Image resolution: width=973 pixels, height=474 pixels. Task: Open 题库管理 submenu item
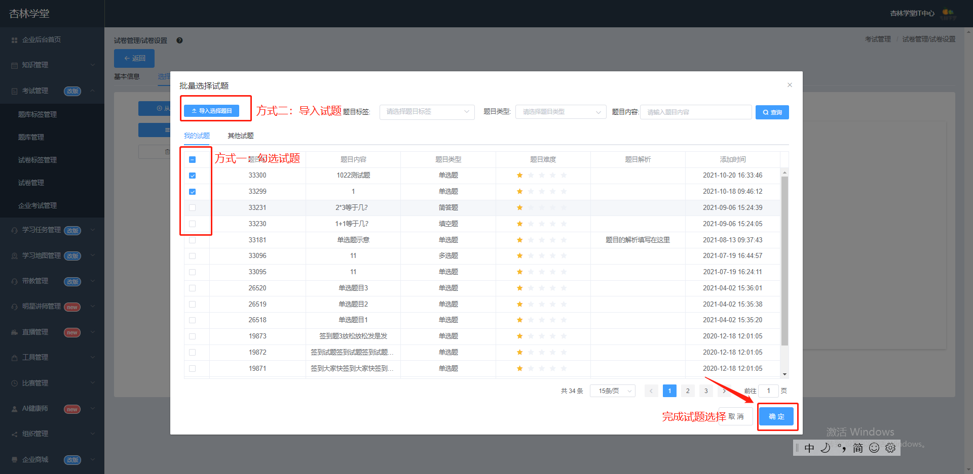(52, 137)
